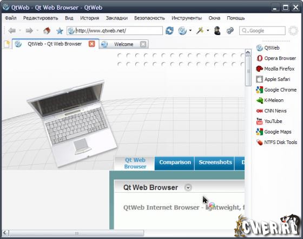Click the Reload page icon
The height and width of the screenshot is (239, 303).
pos(169,31)
